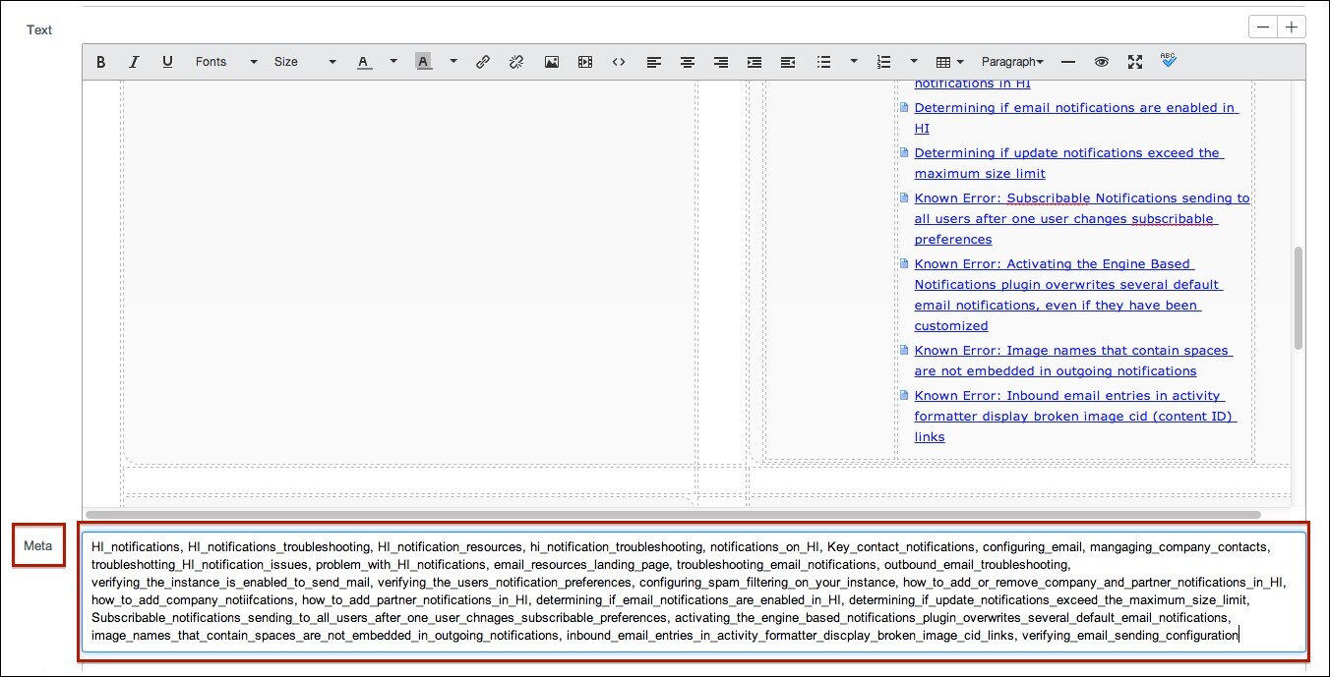Insert a horizontal rule

(x=1068, y=61)
